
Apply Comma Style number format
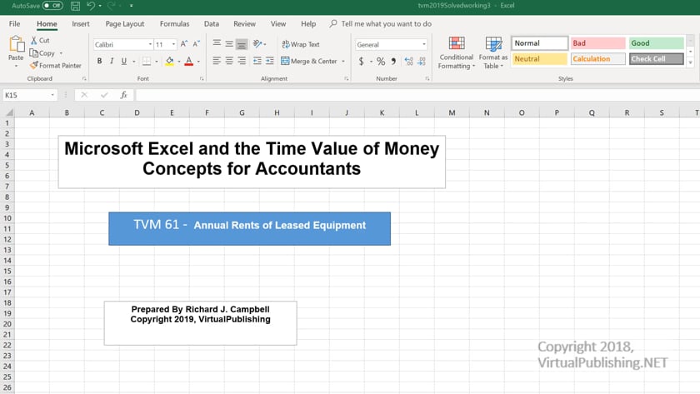click(393, 61)
